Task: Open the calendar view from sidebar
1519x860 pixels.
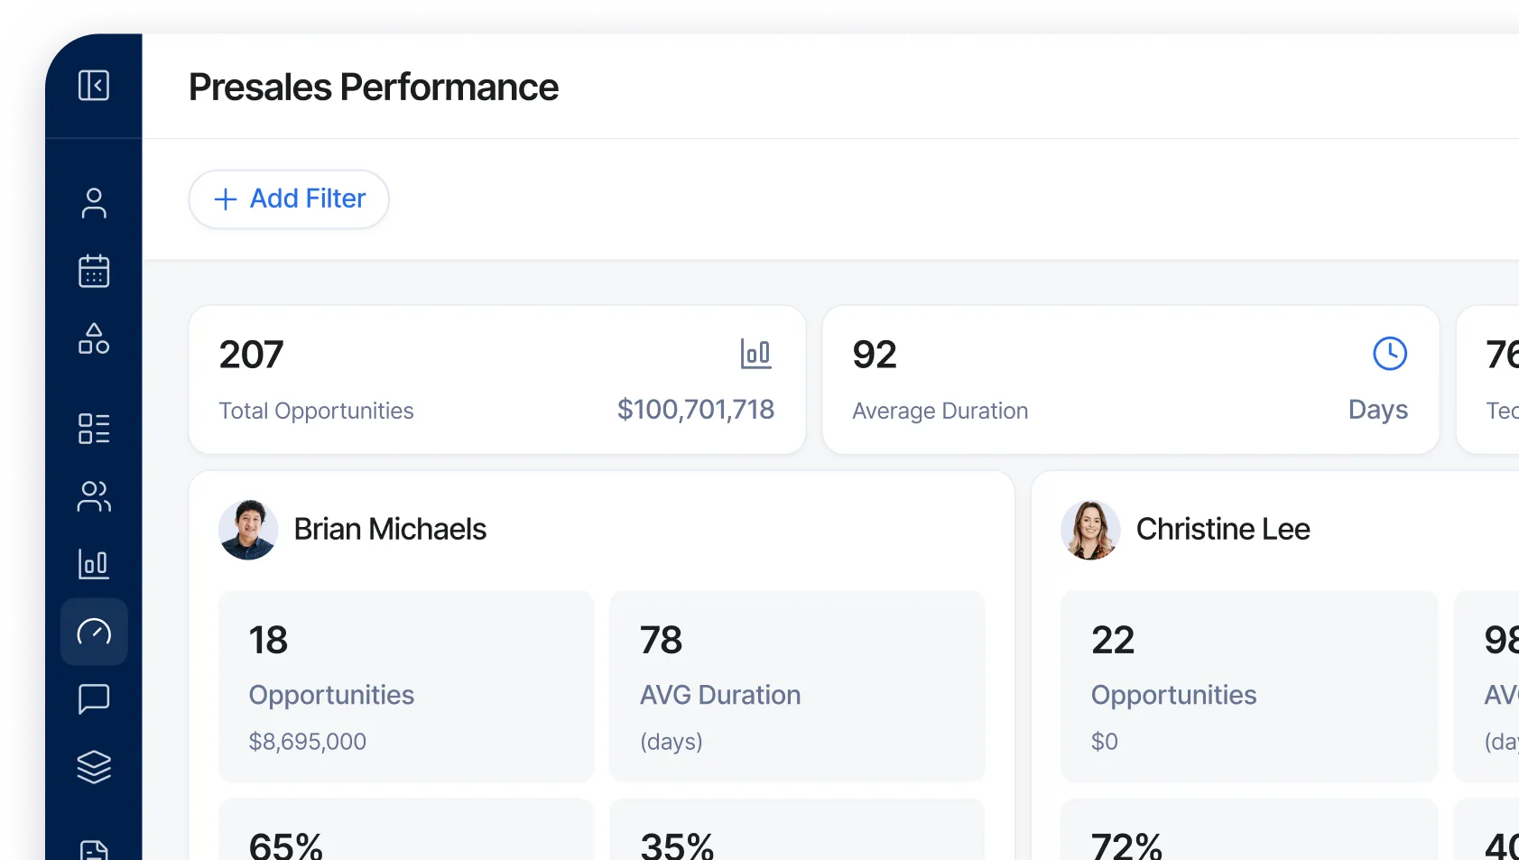Action: tap(94, 271)
